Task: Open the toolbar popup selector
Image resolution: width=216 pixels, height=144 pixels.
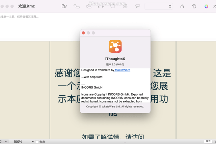Action: pos(159,6)
